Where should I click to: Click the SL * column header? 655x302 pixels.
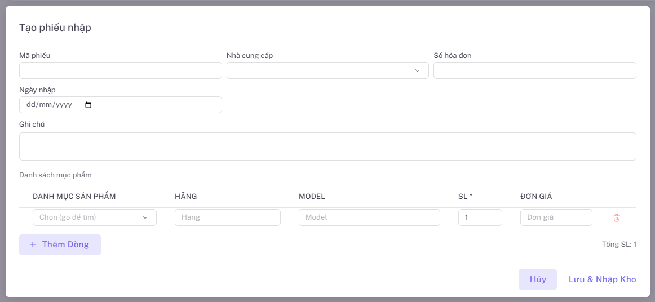click(x=466, y=197)
